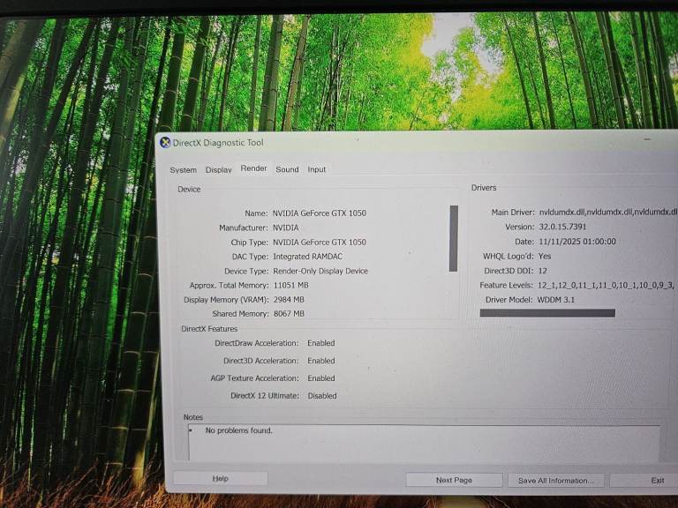Click DirectX 12 Ultimate 'Disabled' value
Screen dimensions: 678x508
pyautogui.click(x=322, y=396)
